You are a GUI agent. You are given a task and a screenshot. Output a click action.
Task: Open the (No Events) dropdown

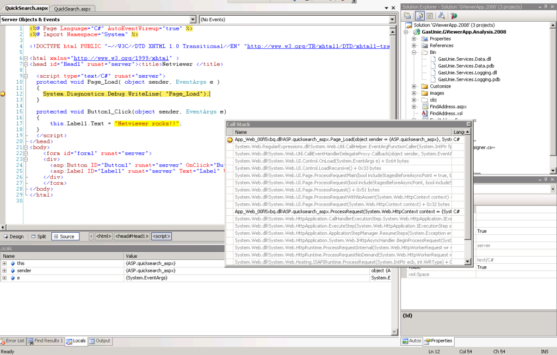[x=392, y=19]
